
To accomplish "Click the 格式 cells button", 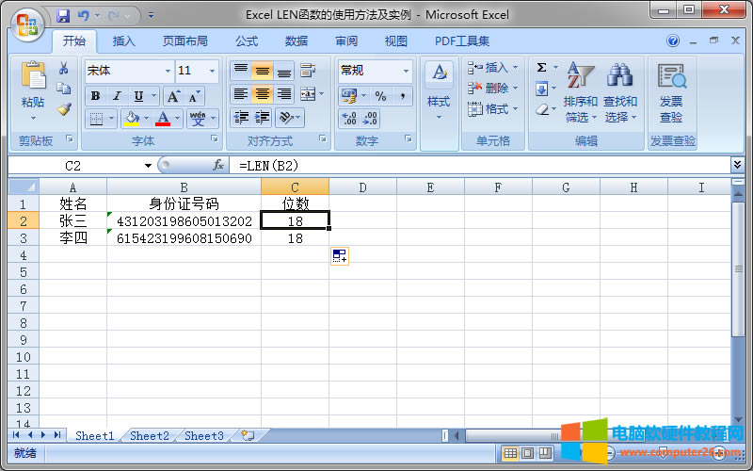I will point(492,109).
